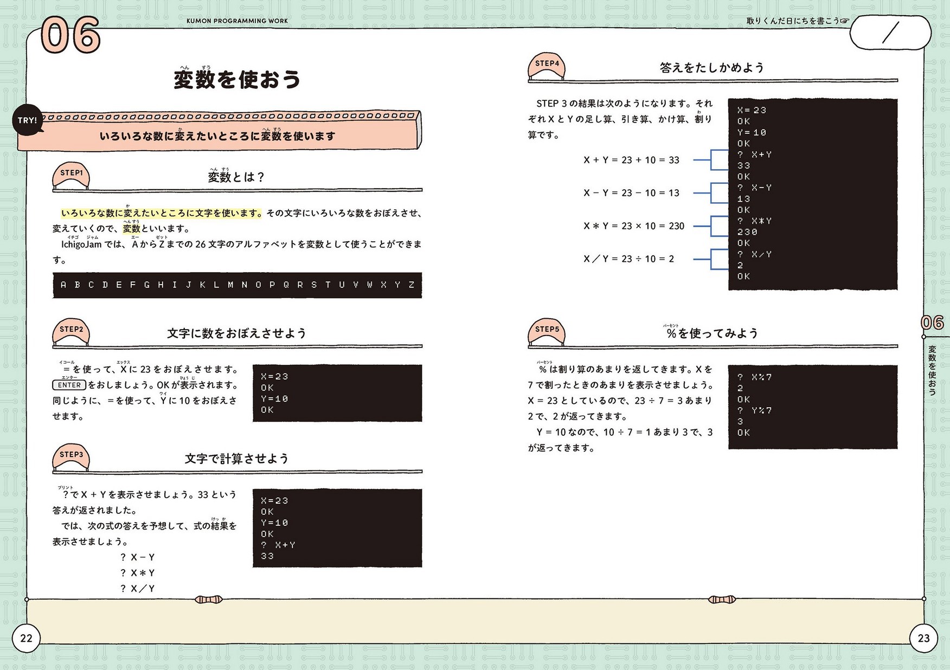
Task: Select the 06 side tab on right edge
Action: [932, 323]
